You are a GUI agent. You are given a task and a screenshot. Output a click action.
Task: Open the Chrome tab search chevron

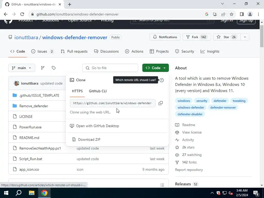[x=222, y=4]
